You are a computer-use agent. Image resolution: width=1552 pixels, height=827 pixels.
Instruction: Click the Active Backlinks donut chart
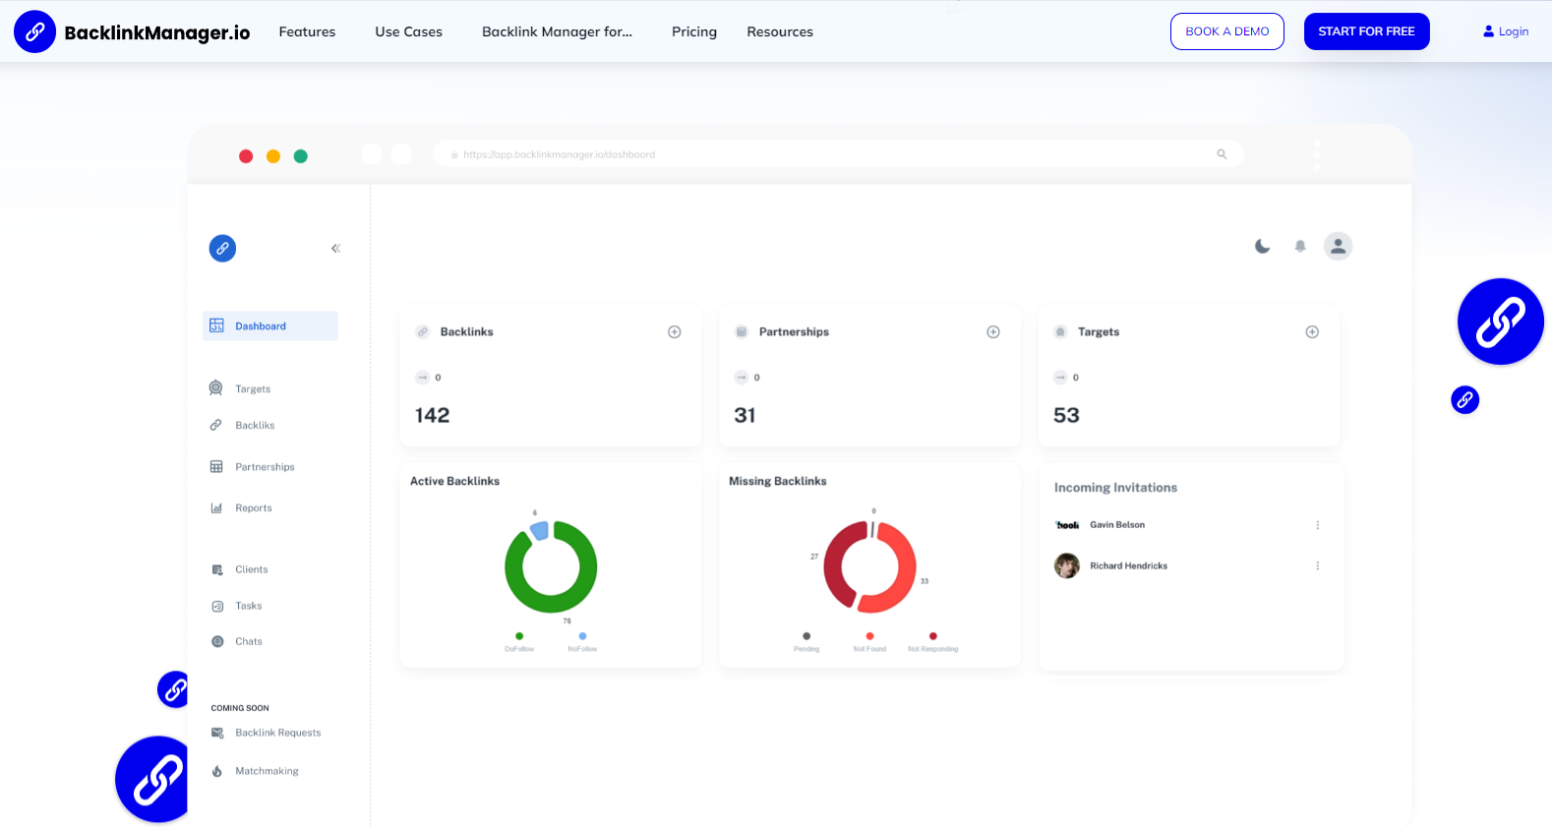(551, 567)
